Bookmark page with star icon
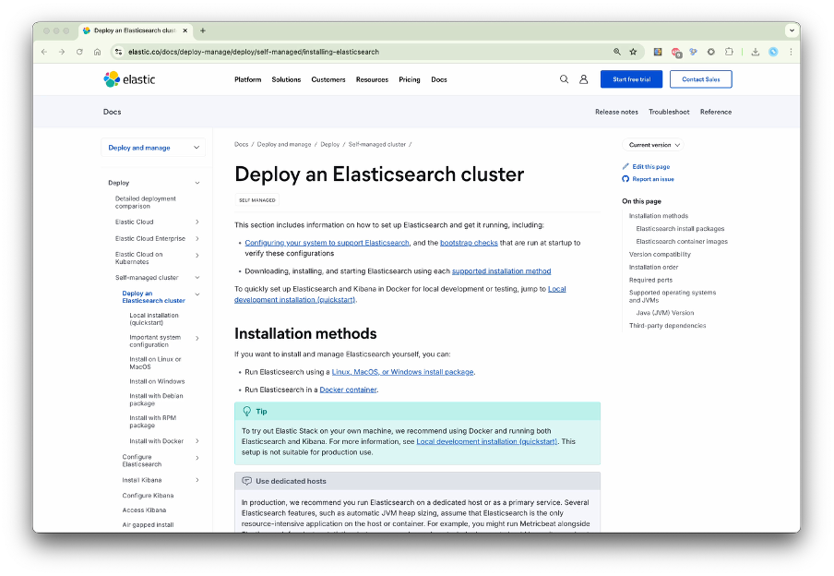Viewport: 834px width, 576px height. (x=633, y=52)
